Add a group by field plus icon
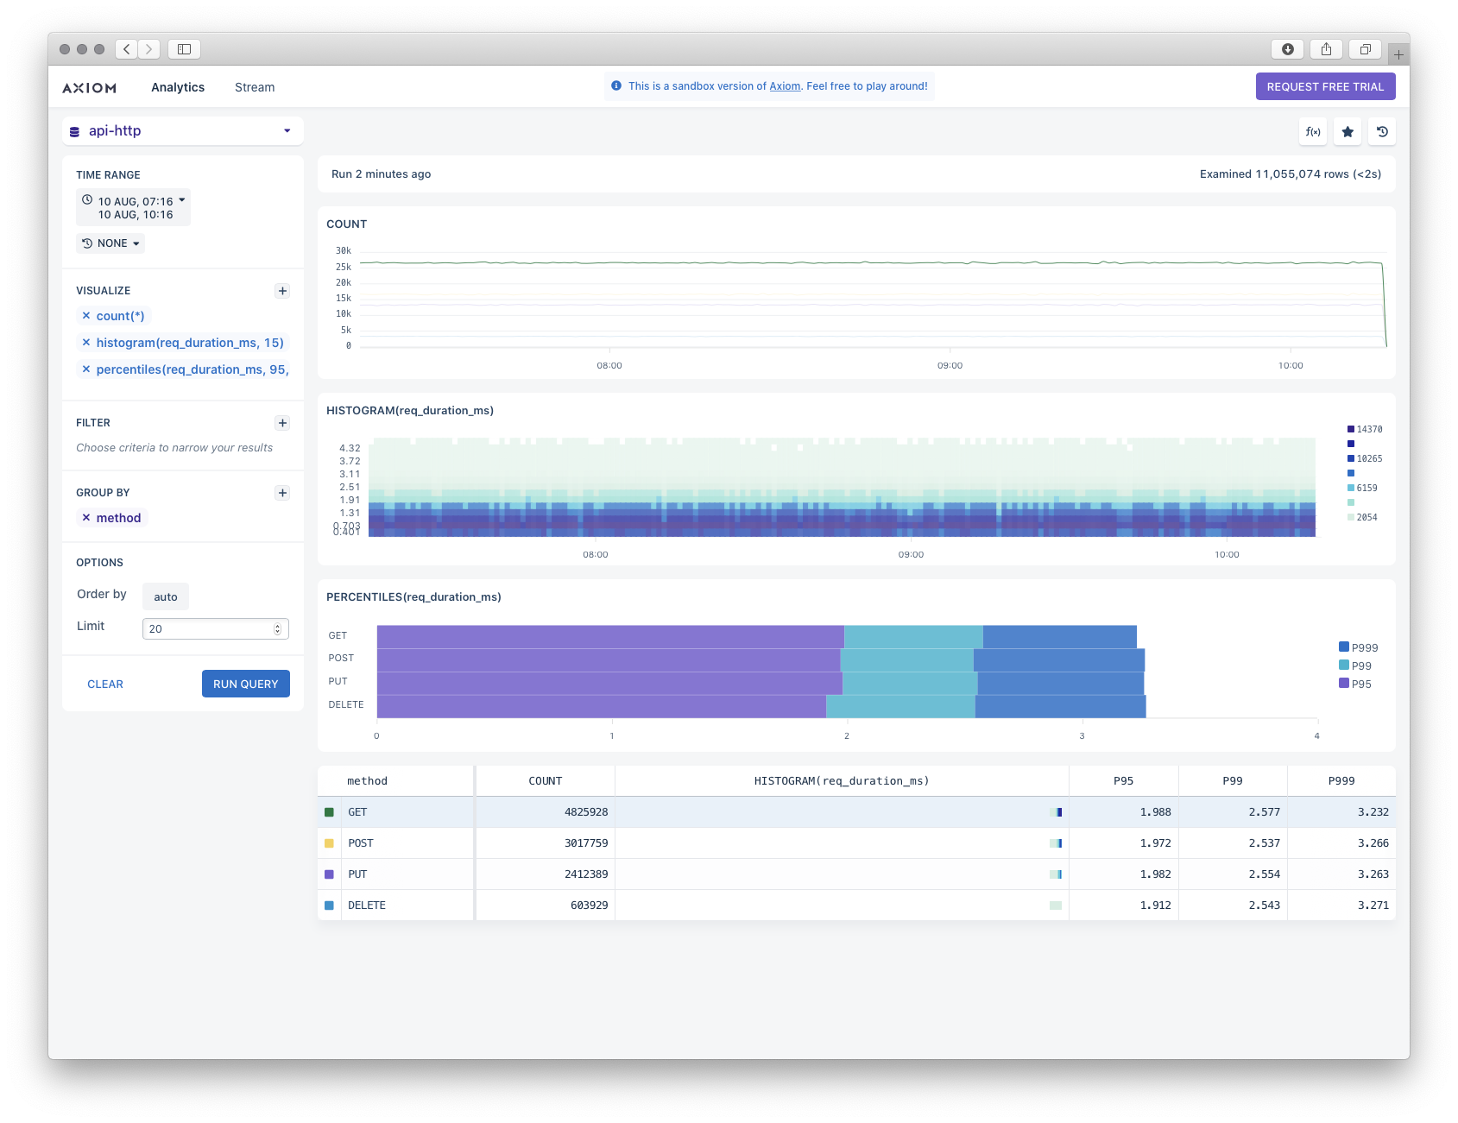This screenshot has height=1123, width=1458. pyautogui.click(x=282, y=493)
